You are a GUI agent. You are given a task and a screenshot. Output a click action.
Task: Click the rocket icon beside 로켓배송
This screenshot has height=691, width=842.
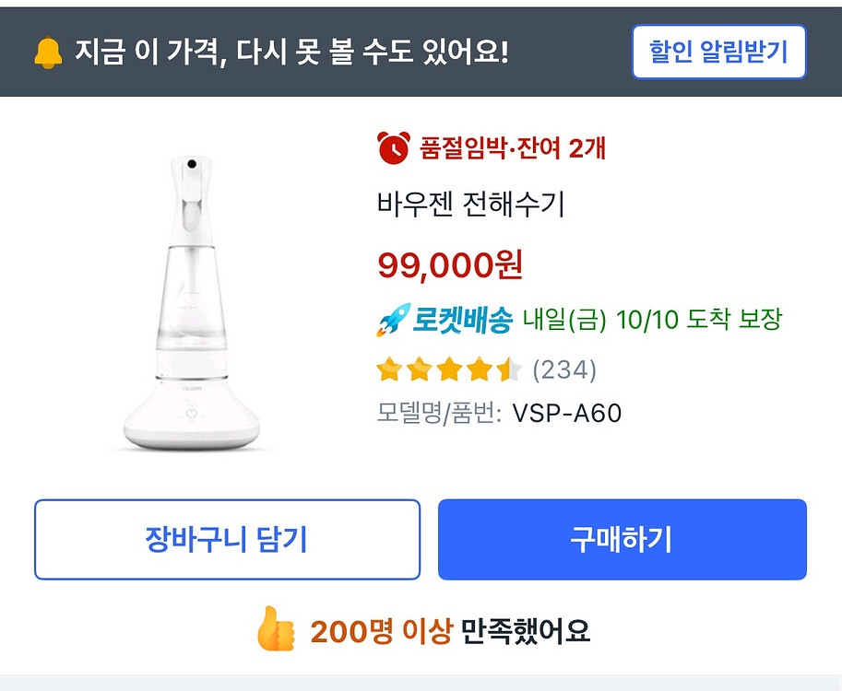[x=393, y=321]
